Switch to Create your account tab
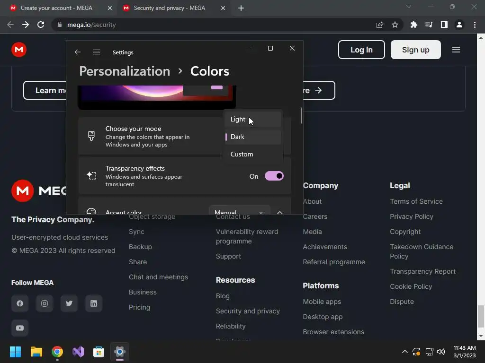The height and width of the screenshot is (363, 485). coord(56,8)
